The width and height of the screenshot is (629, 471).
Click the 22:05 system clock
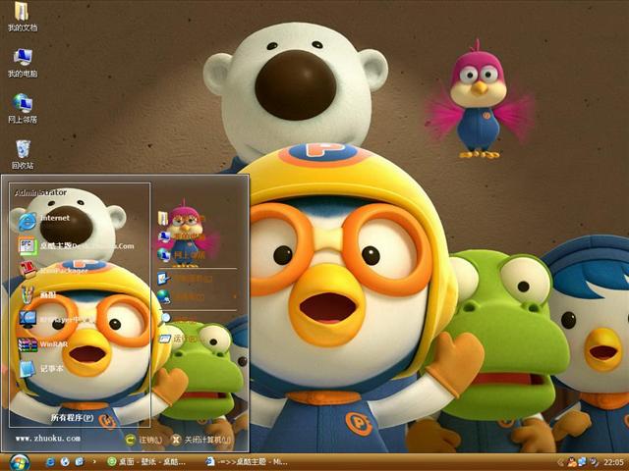613,462
